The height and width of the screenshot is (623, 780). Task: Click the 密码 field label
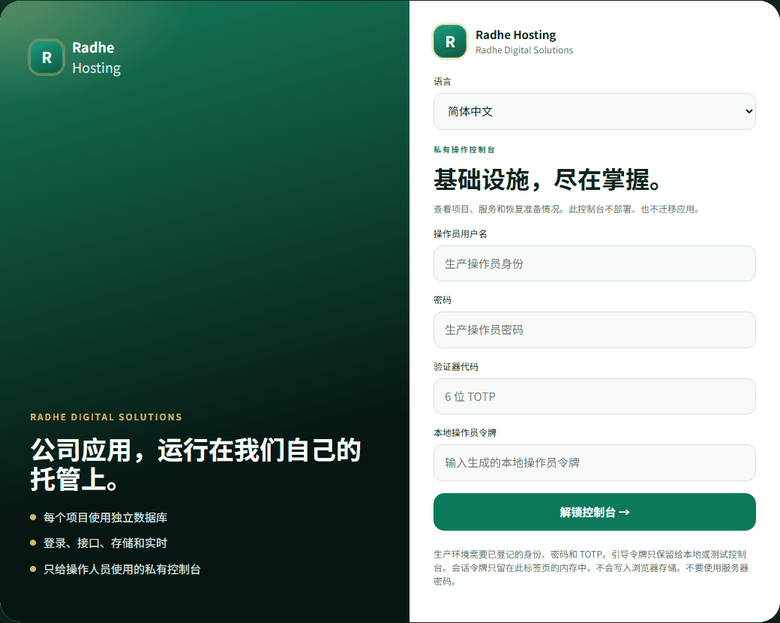[x=442, y=299]
